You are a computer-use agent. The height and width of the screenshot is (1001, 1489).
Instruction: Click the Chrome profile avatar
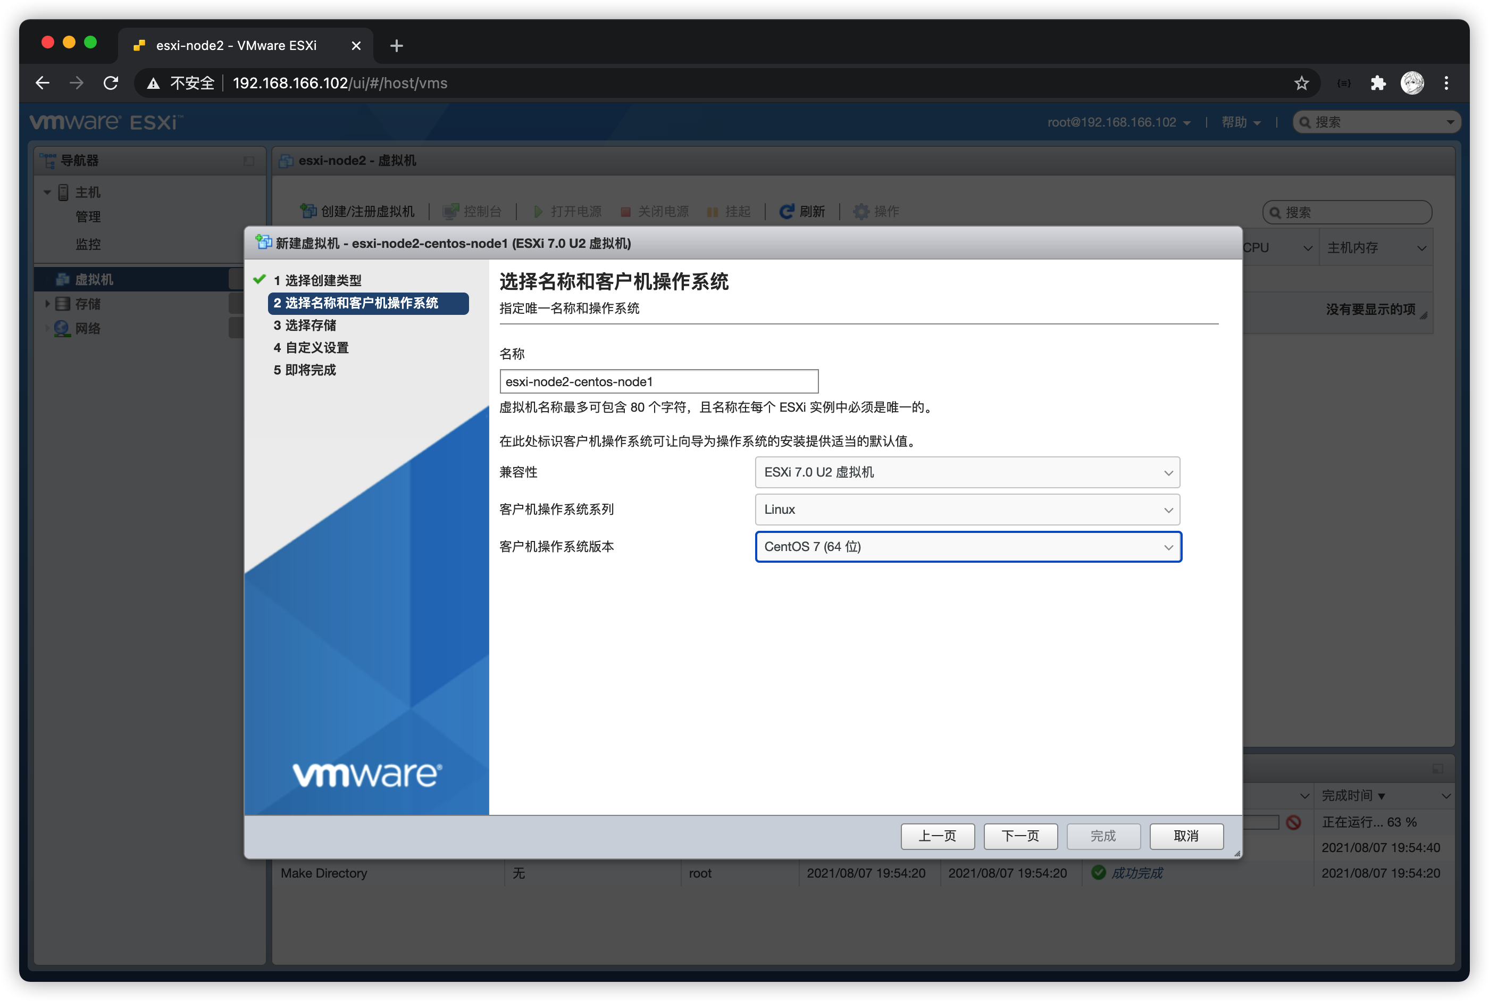[x=1412, y=83]
